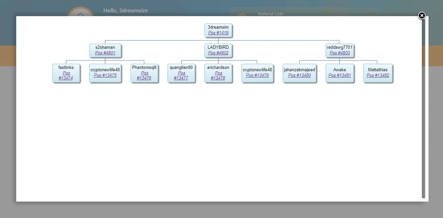The height and width of the screenshot is (218, 443).
Task: Select the Awake tree node
Action: click(x=340, y=73)
